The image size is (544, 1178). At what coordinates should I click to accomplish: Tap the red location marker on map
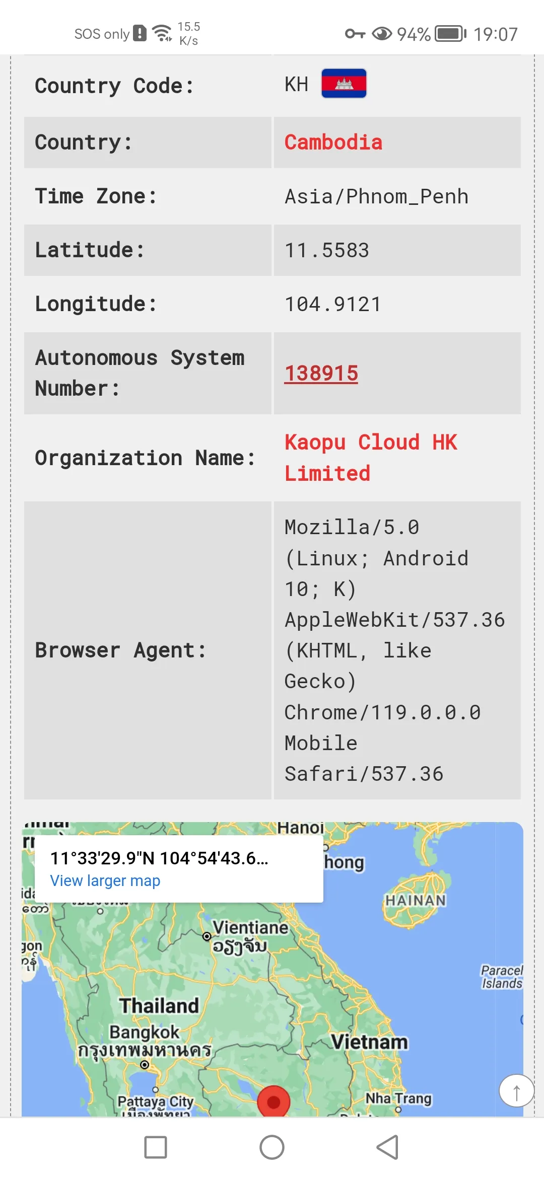tap(274, 1101)
